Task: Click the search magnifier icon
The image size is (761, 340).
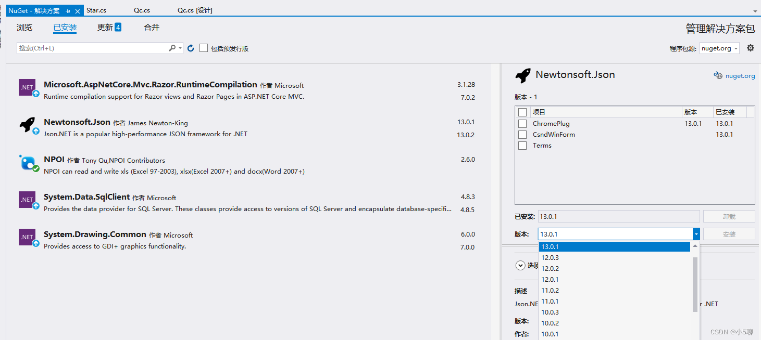Action: (171, 47)
